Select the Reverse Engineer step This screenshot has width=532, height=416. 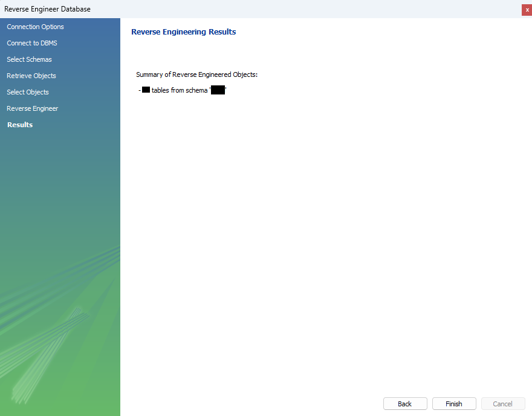[x=33, y=108]
